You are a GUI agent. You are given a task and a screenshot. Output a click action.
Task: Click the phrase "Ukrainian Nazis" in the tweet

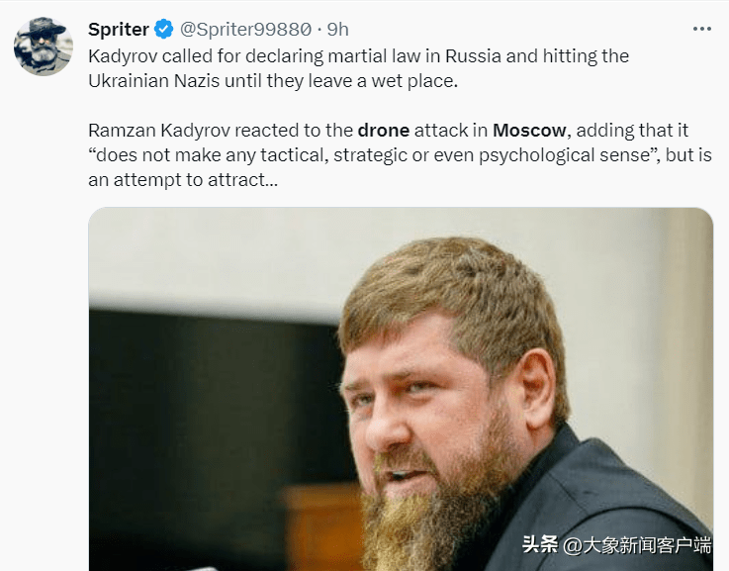click(x=154, y=81)
